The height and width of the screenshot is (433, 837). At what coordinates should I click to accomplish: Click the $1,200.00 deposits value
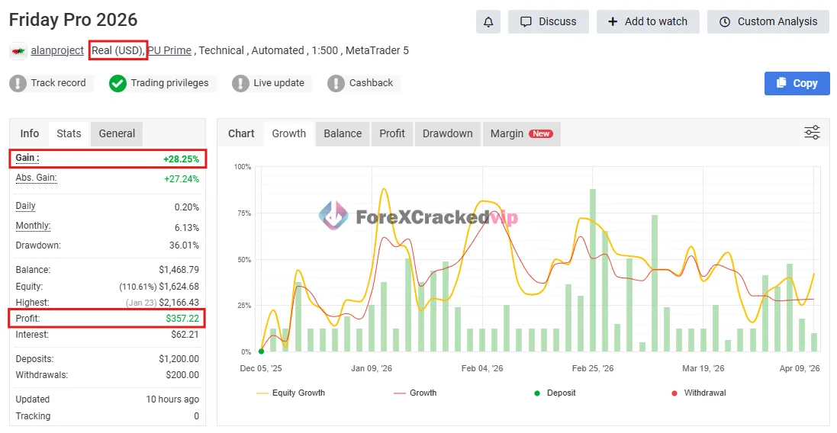click(179, 359)
